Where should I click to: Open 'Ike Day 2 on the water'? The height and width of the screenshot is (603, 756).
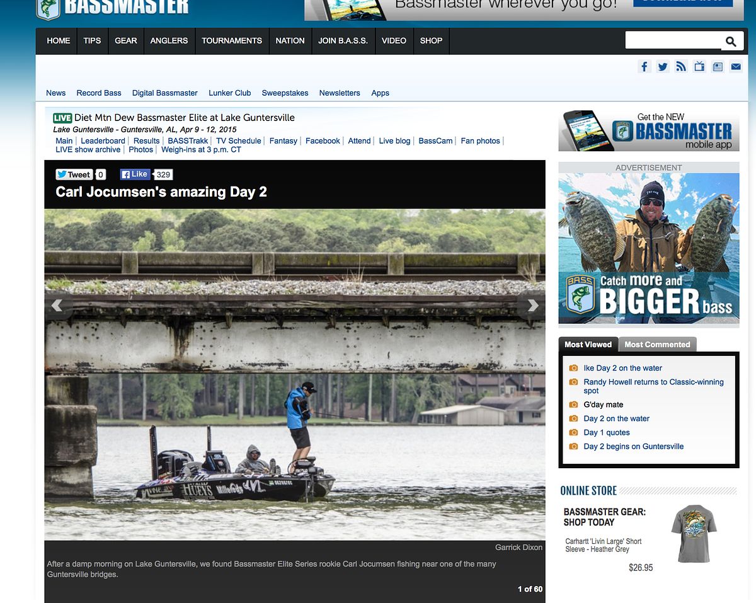(x=622, y=368)
